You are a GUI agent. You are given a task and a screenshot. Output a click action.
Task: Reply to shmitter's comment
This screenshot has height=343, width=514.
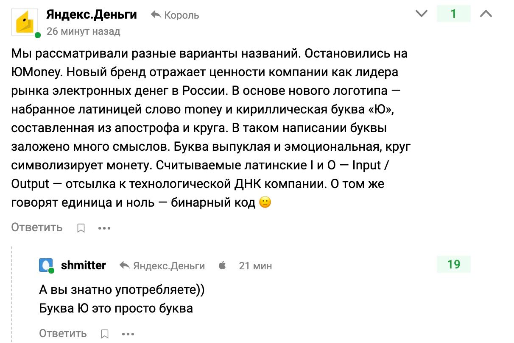pos(63,334)
